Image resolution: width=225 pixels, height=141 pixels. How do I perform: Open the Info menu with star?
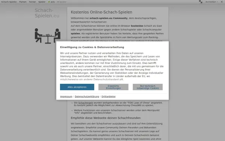[51, 2]
